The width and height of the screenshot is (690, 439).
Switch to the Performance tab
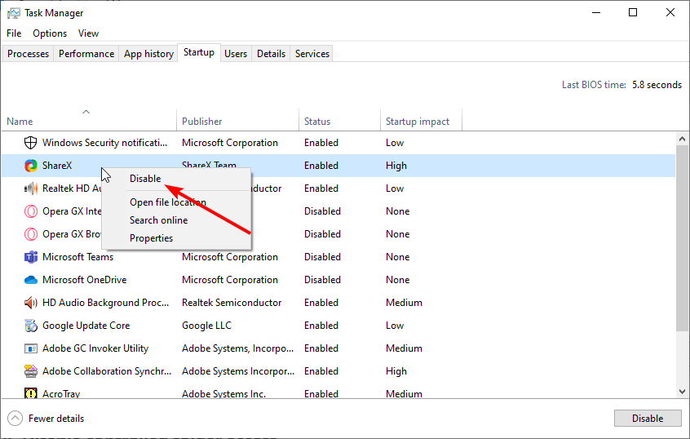click(86, 54)
